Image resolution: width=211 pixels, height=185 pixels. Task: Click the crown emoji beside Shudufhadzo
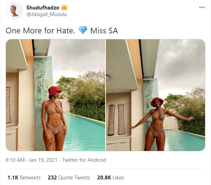tap(64, 7)
